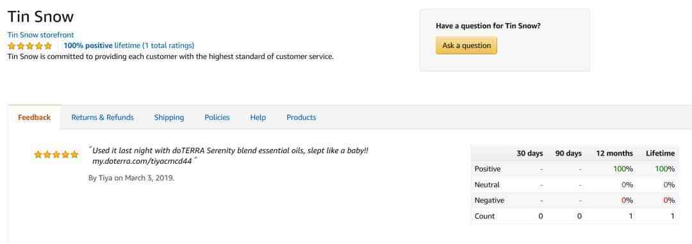Open the Returns & Refunds tab
The image size is (692, 244).
click(x=103, y=117)
